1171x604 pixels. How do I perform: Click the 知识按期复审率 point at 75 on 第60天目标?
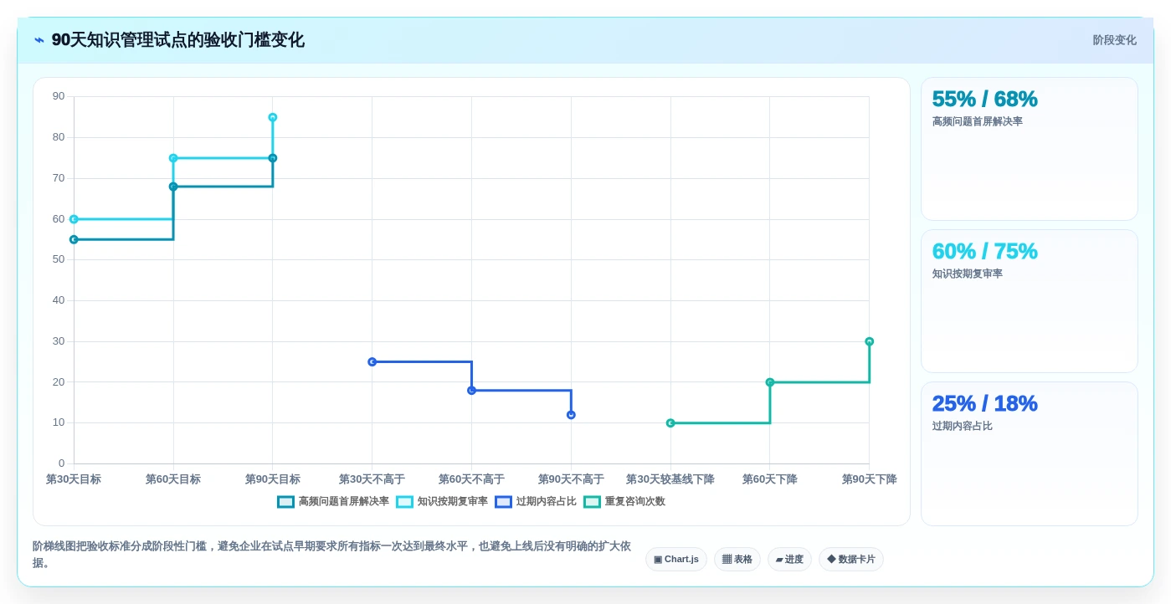(173, 158)
